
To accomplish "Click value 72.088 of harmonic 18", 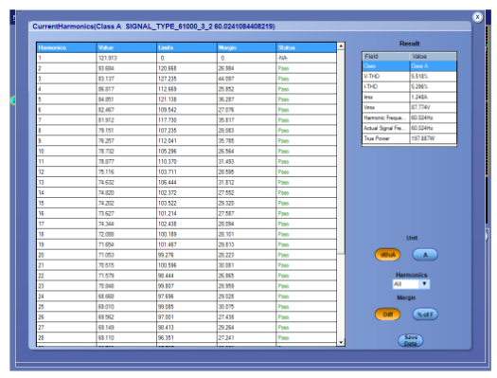I will (x=106, y=234).
